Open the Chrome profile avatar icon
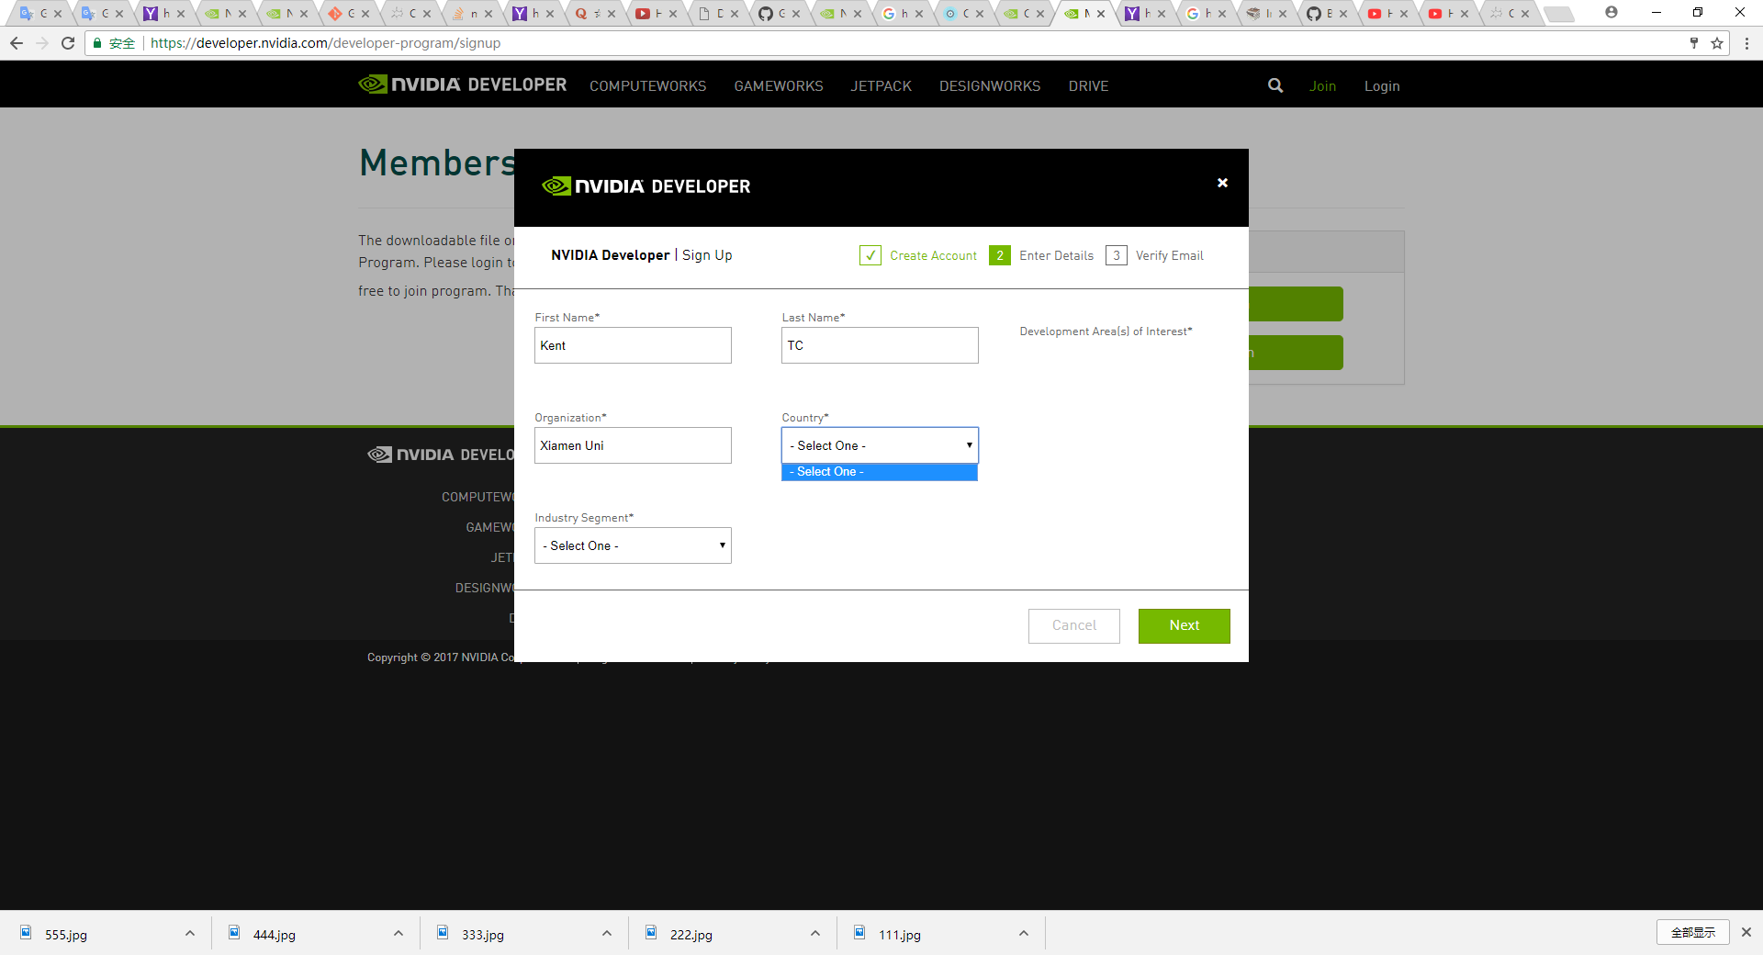The height and width of the screenshot is (955, 1763). click(x=1611, y=13)
